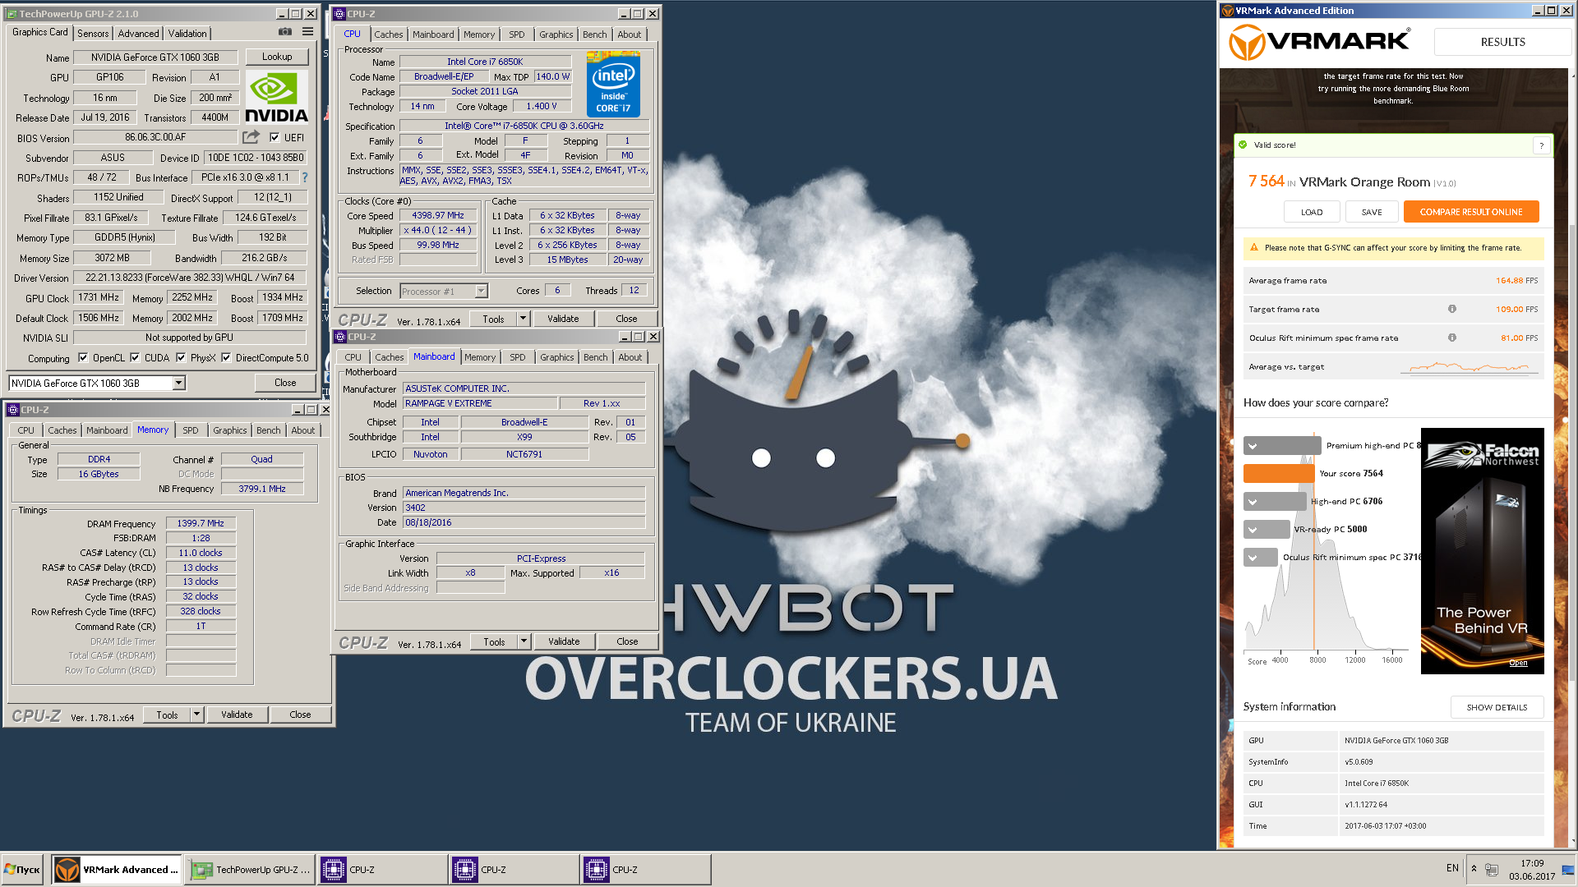The height and width of the screenshot is (887, 1578).
Task: Open the valid score help question mark
Action: [x=1541, y=145]
